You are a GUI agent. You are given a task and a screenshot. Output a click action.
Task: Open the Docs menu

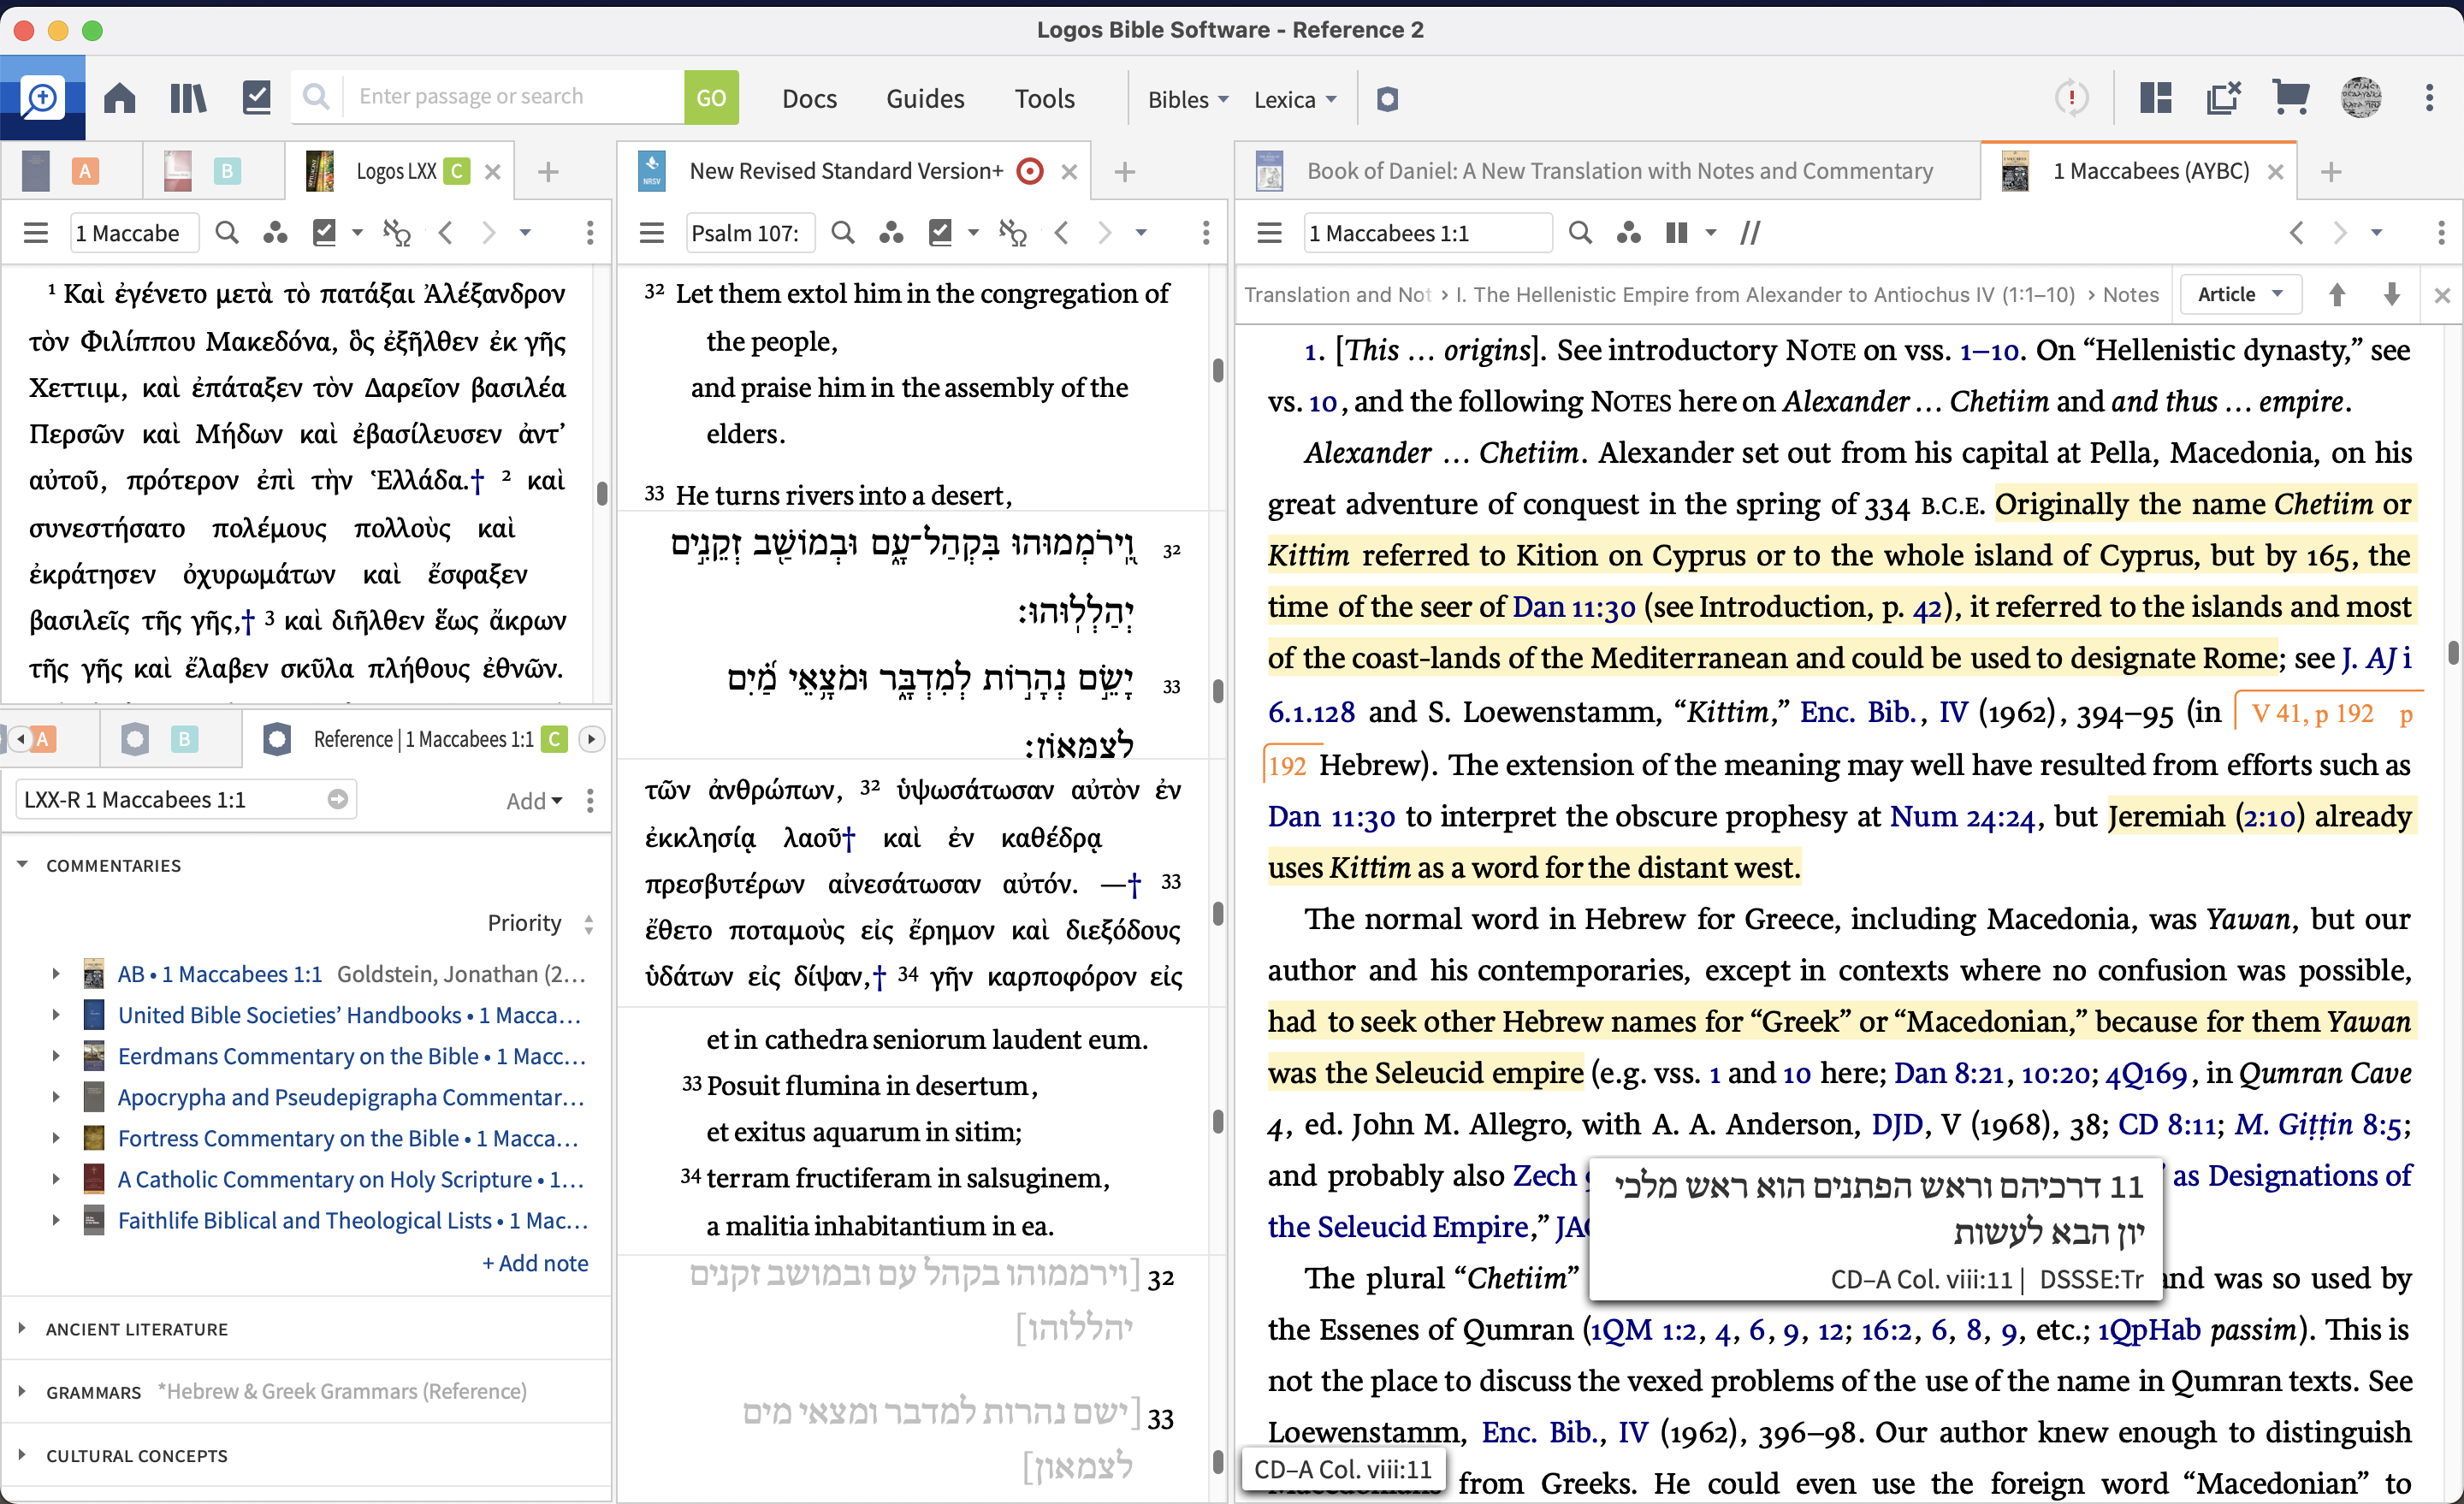point(809,99)
